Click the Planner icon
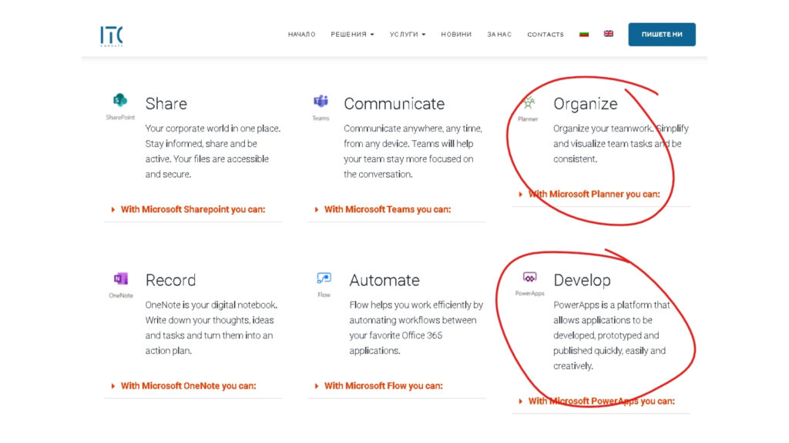The image size is (789, 443). [x=529, y=102]
